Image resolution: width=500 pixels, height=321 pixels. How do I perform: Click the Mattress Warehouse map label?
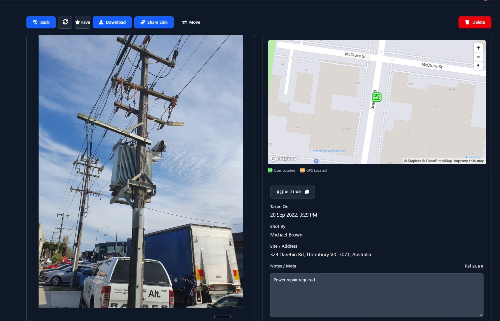click(x=329, y=151)
